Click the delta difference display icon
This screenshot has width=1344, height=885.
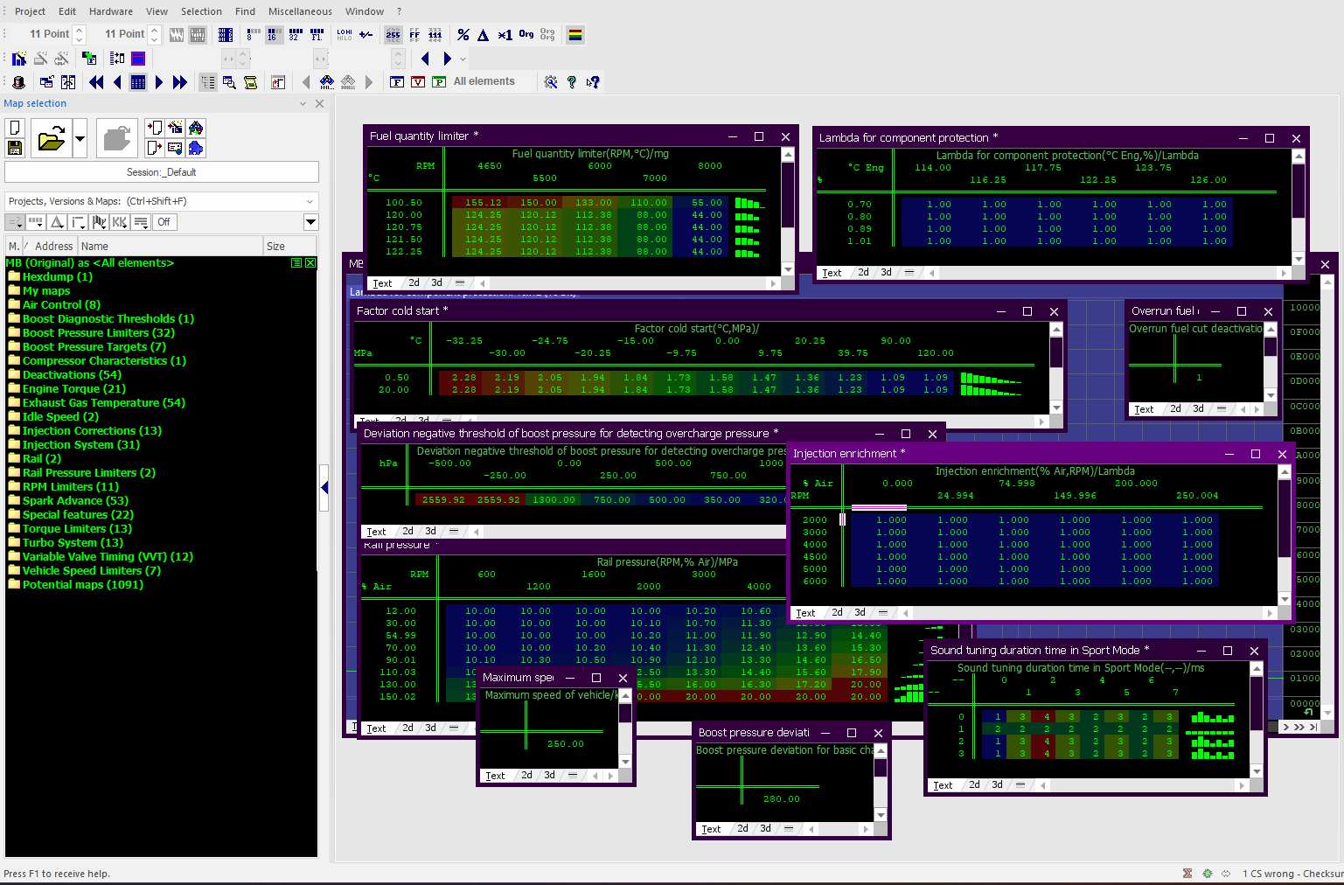[x=483, y=35]
